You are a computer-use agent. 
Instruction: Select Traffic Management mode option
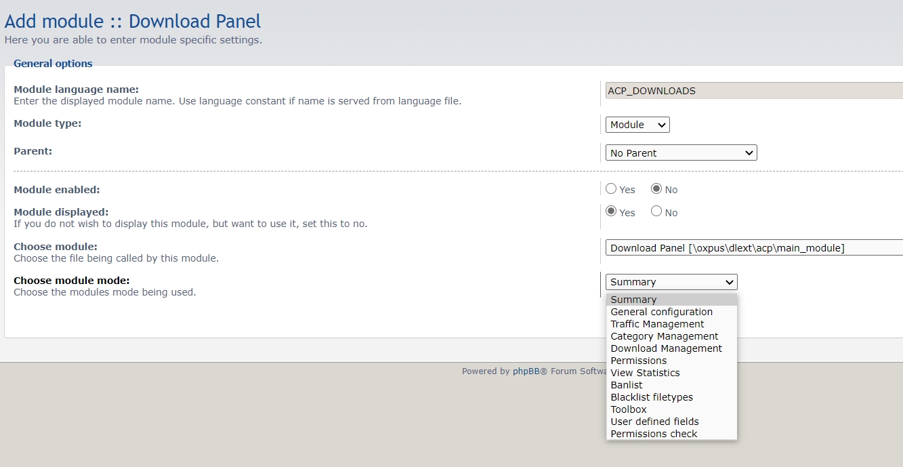click(x=657, y=324)
